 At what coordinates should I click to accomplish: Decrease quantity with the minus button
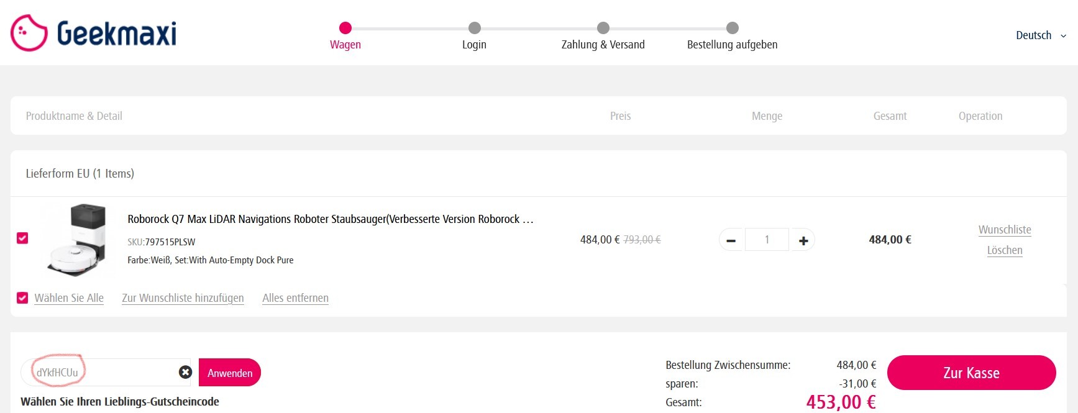pyautogui.click(x=731, y=240)
